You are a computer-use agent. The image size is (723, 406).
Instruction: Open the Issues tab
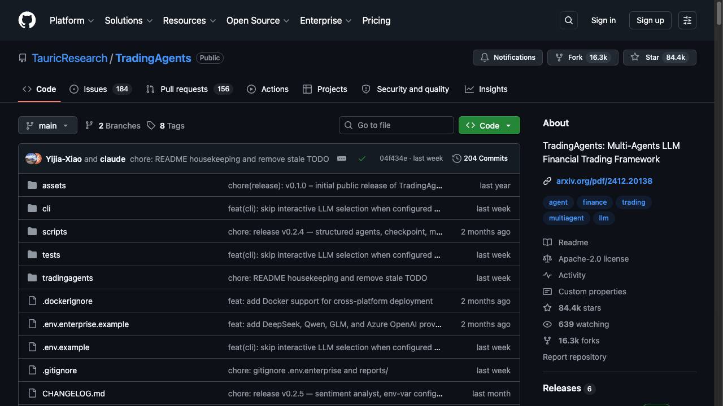[101, 89]
